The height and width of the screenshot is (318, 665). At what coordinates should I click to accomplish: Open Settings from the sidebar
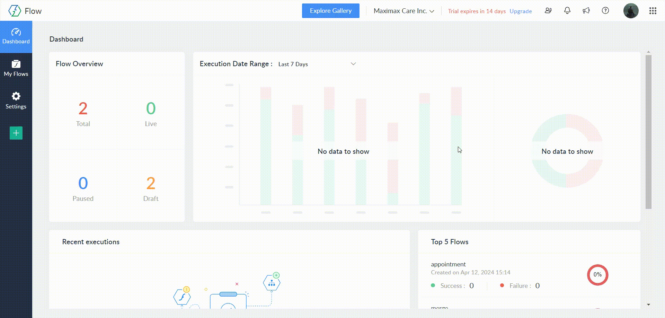click(16, 100)
